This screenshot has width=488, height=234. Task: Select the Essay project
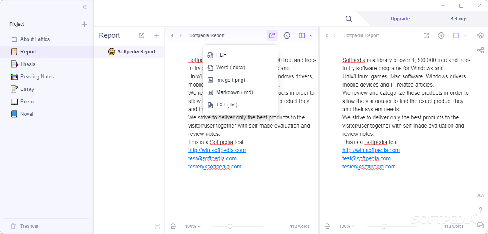pos(47,89)
